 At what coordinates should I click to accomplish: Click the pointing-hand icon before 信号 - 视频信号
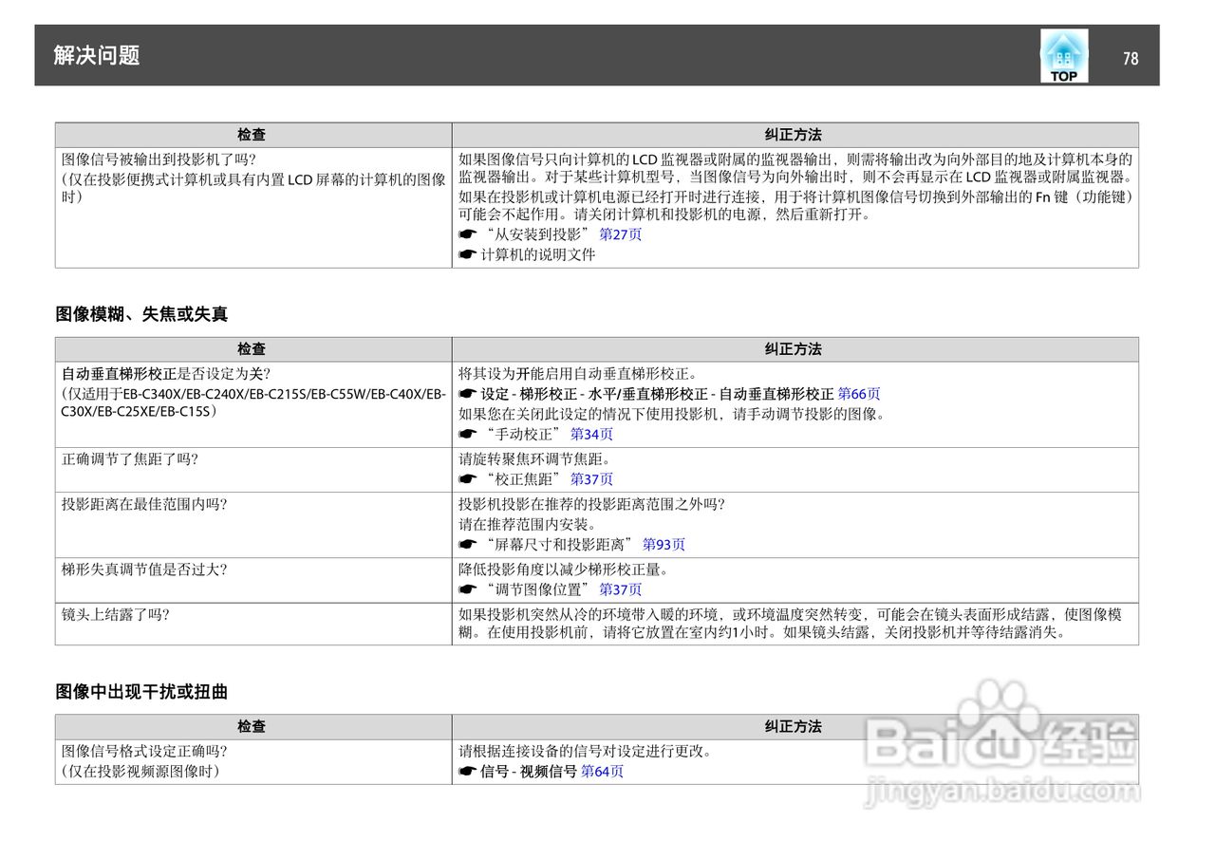pos(466,773)
